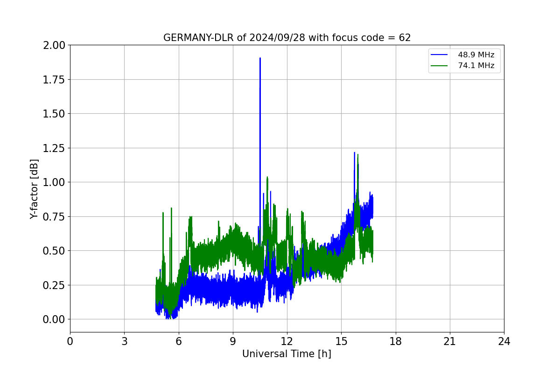Click the 0.25 y-axis tick label
560x373 pixels.
[x=54, y=285]
